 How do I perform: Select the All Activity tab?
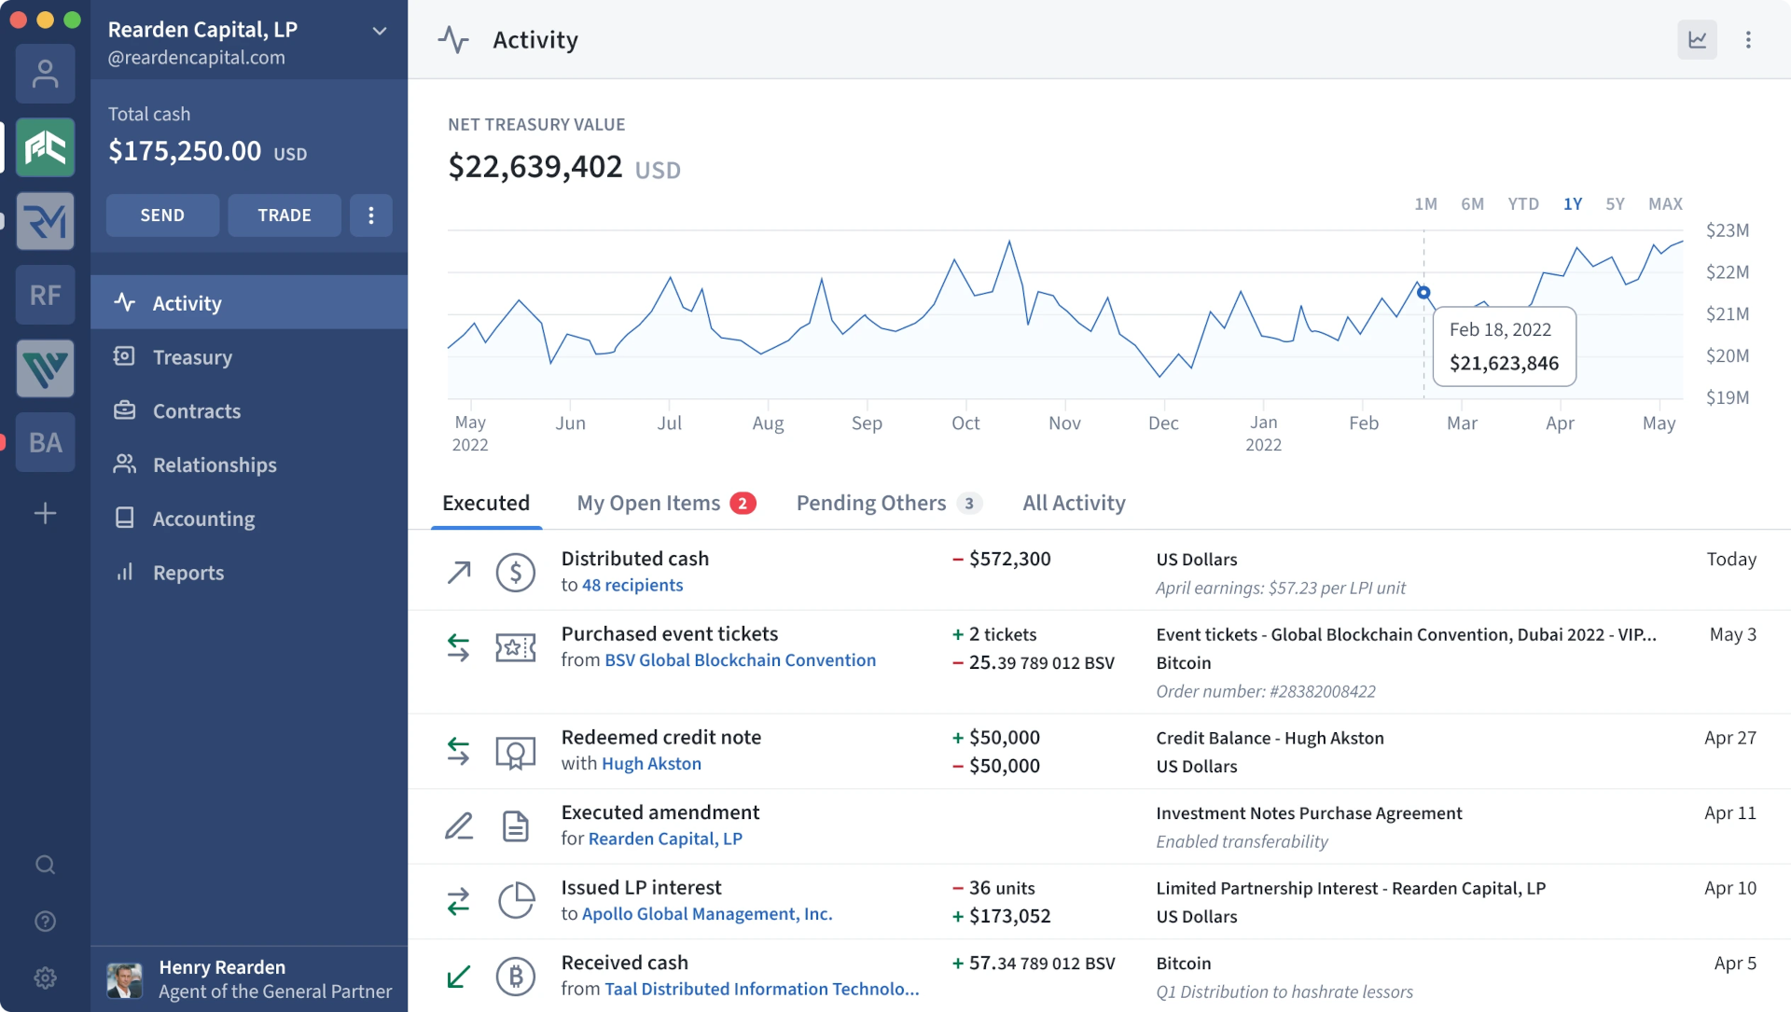click(x=1073, y=503)
